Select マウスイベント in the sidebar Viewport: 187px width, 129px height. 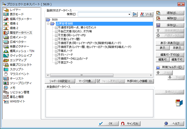16,74
